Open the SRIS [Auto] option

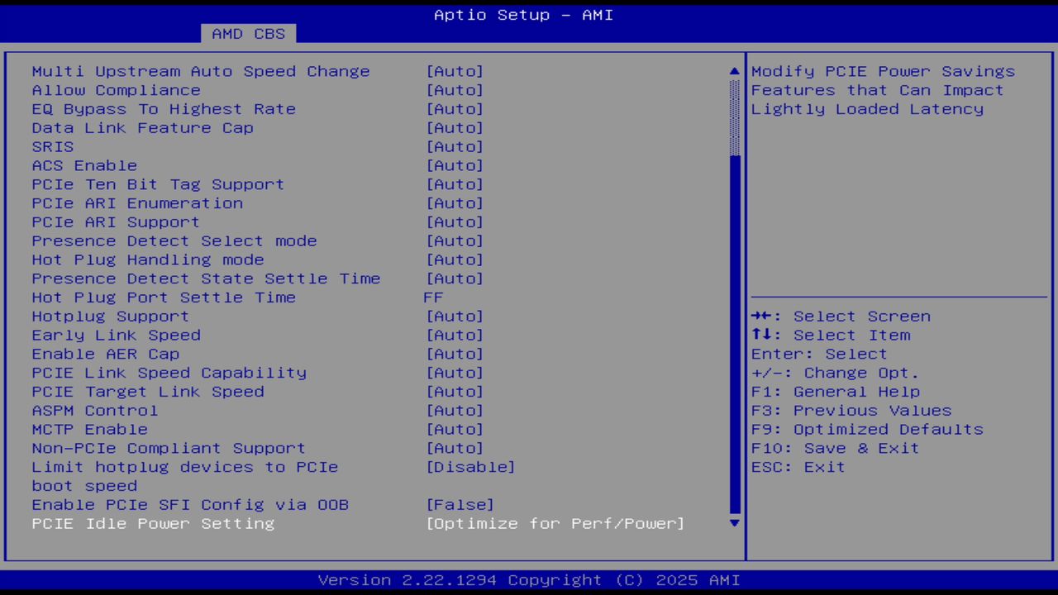coord(455,147)
